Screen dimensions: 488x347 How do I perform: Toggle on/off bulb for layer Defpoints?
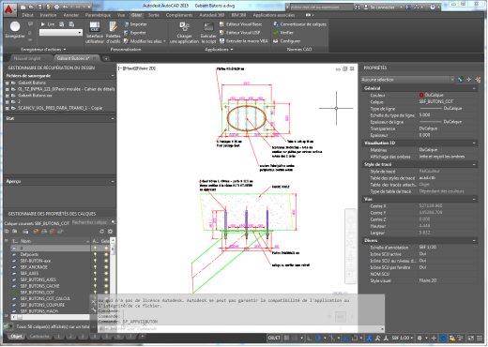[x=95, y=254]
